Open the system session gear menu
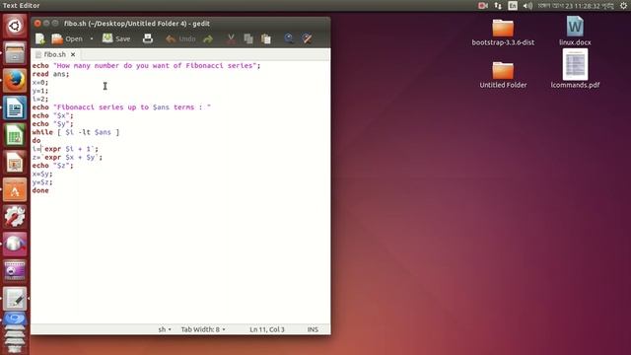631x355 pixels. click(623, 6)
